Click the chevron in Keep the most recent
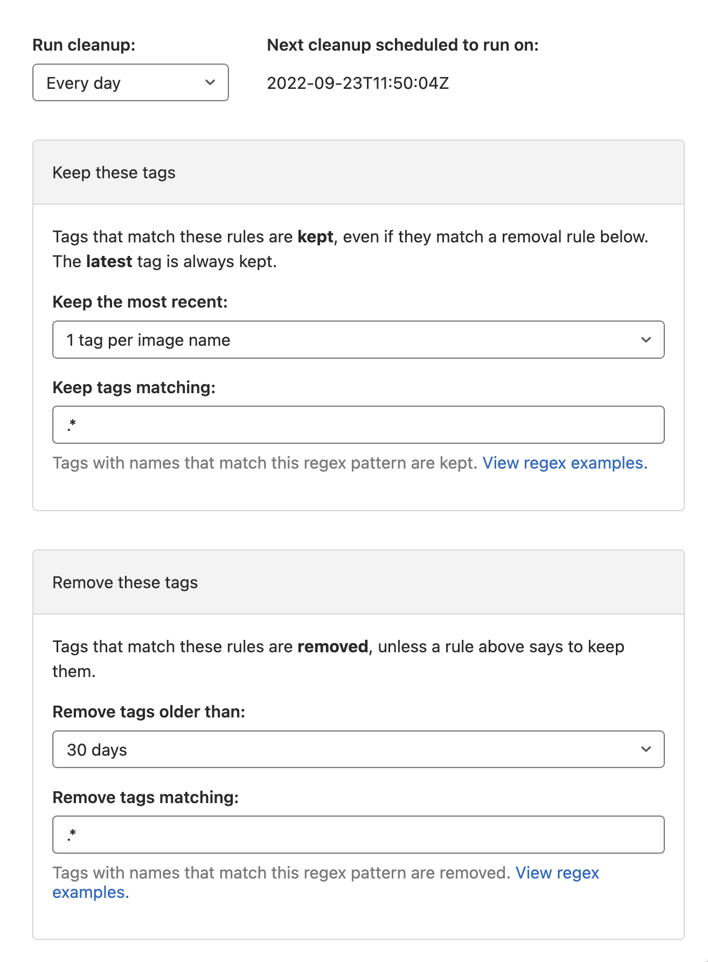The height and width of the screenshot is (962, 708). [645, 340]
